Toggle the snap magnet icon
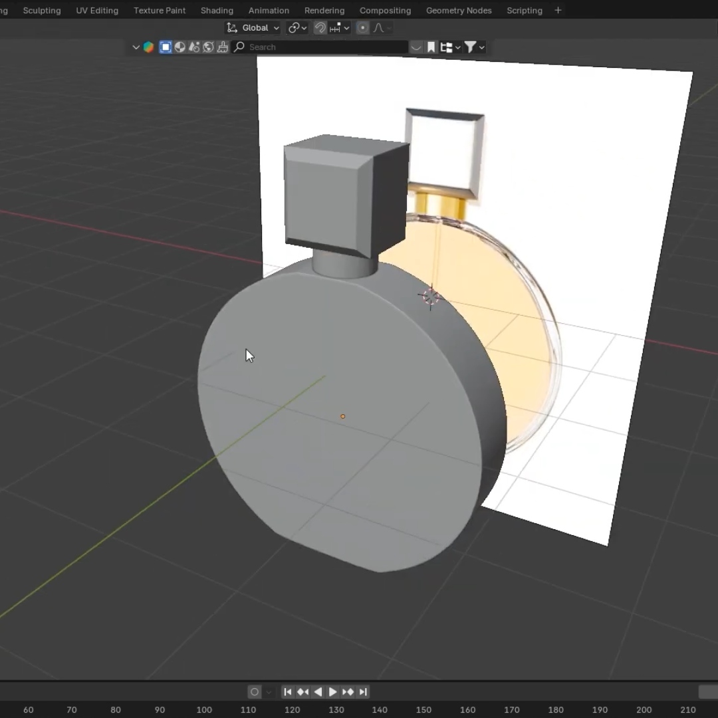This screenshot has width=718, height=718. pyautogui.click(x=320, y=28)
